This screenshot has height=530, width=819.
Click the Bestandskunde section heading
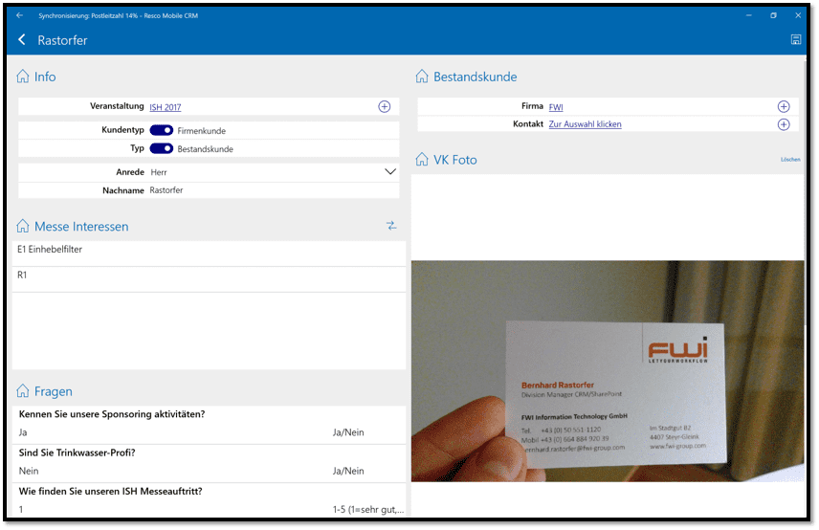pos(475,77)
